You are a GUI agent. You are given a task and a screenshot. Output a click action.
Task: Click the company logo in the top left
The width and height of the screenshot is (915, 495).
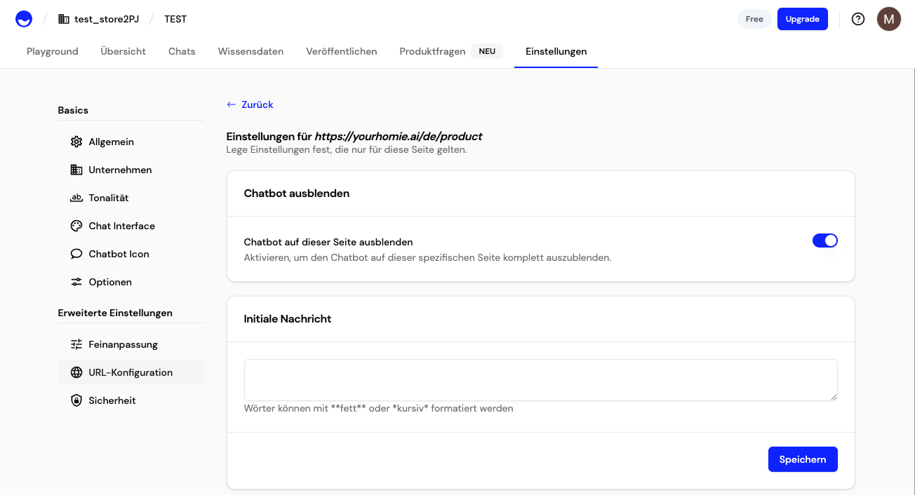pyautogui.click(x=23, y=19)
